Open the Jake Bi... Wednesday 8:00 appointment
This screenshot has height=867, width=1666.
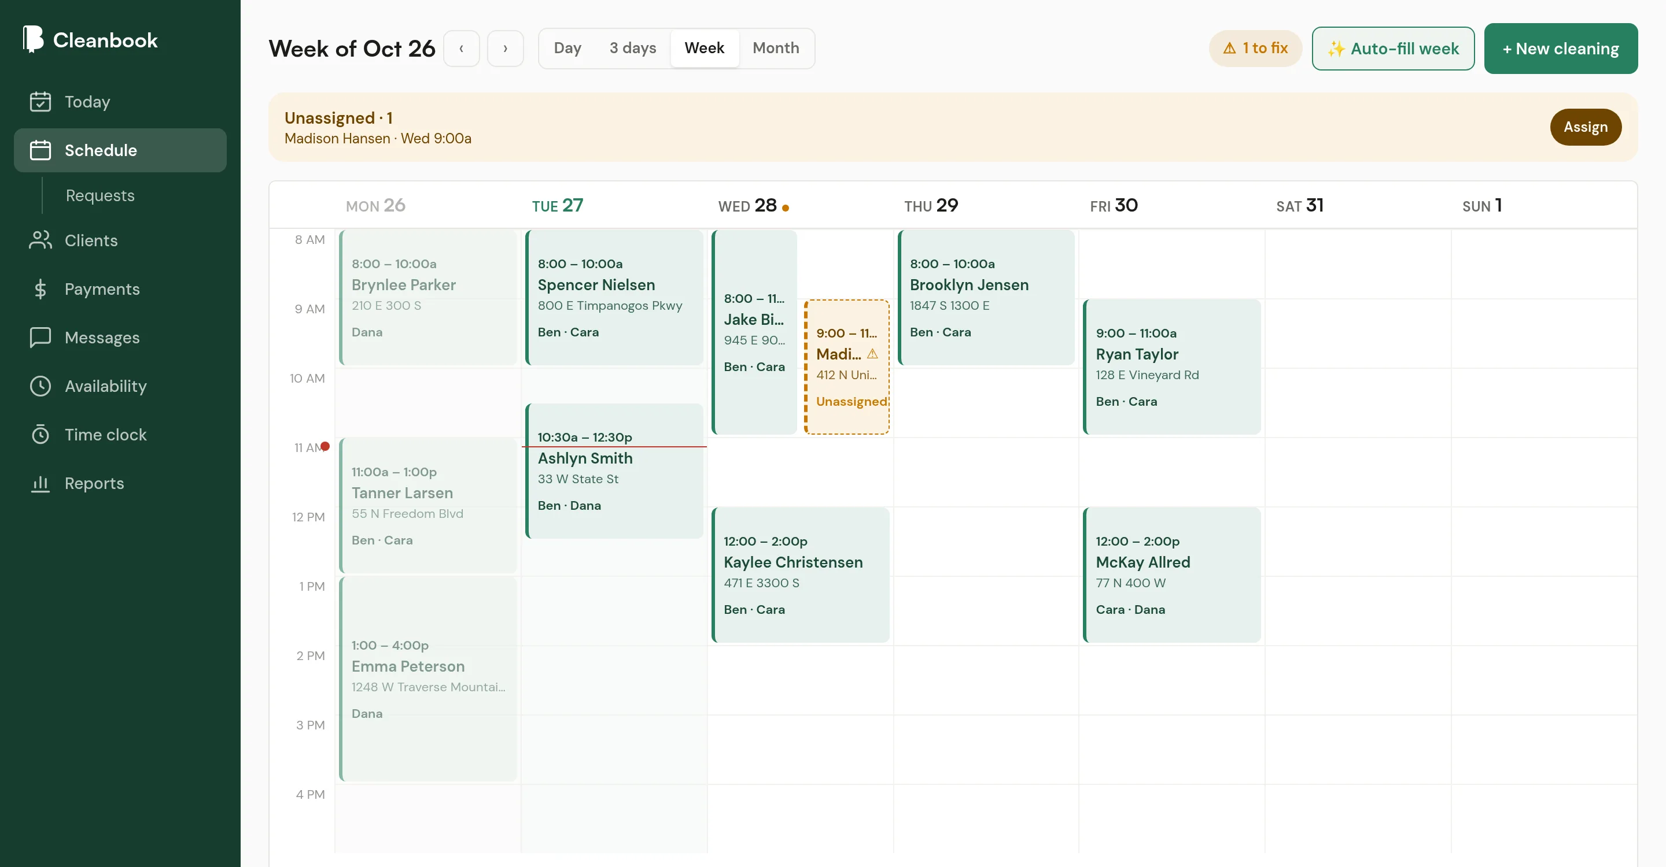point(754,332)
